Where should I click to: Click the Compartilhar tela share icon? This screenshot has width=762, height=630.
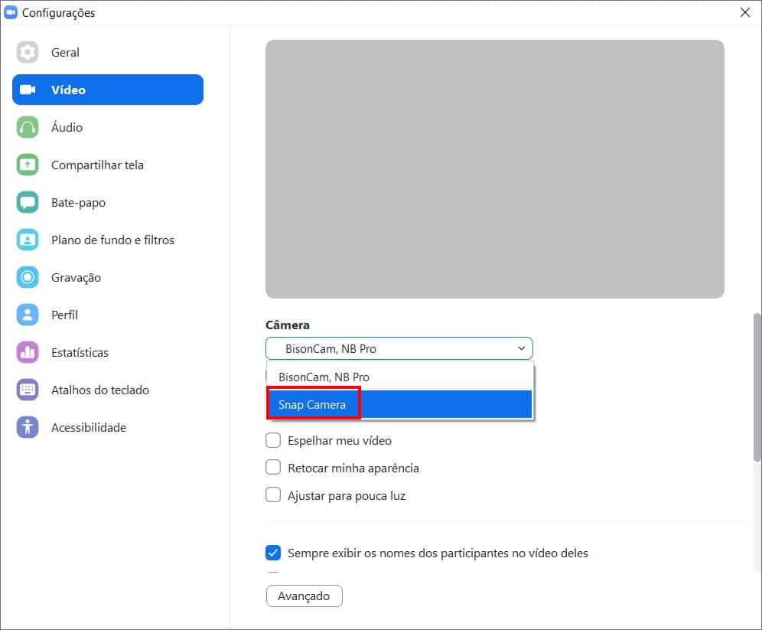(x=28, y=165)
